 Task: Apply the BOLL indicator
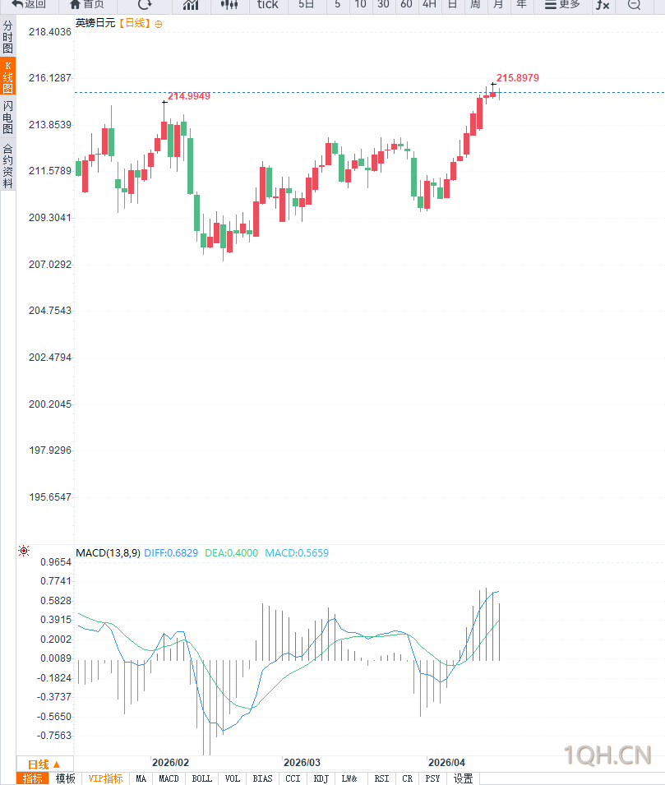[202, 778]
